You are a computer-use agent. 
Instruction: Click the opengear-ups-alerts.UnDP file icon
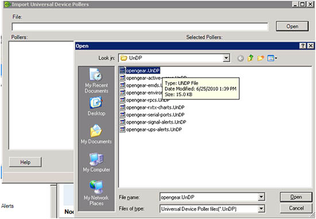122,129
